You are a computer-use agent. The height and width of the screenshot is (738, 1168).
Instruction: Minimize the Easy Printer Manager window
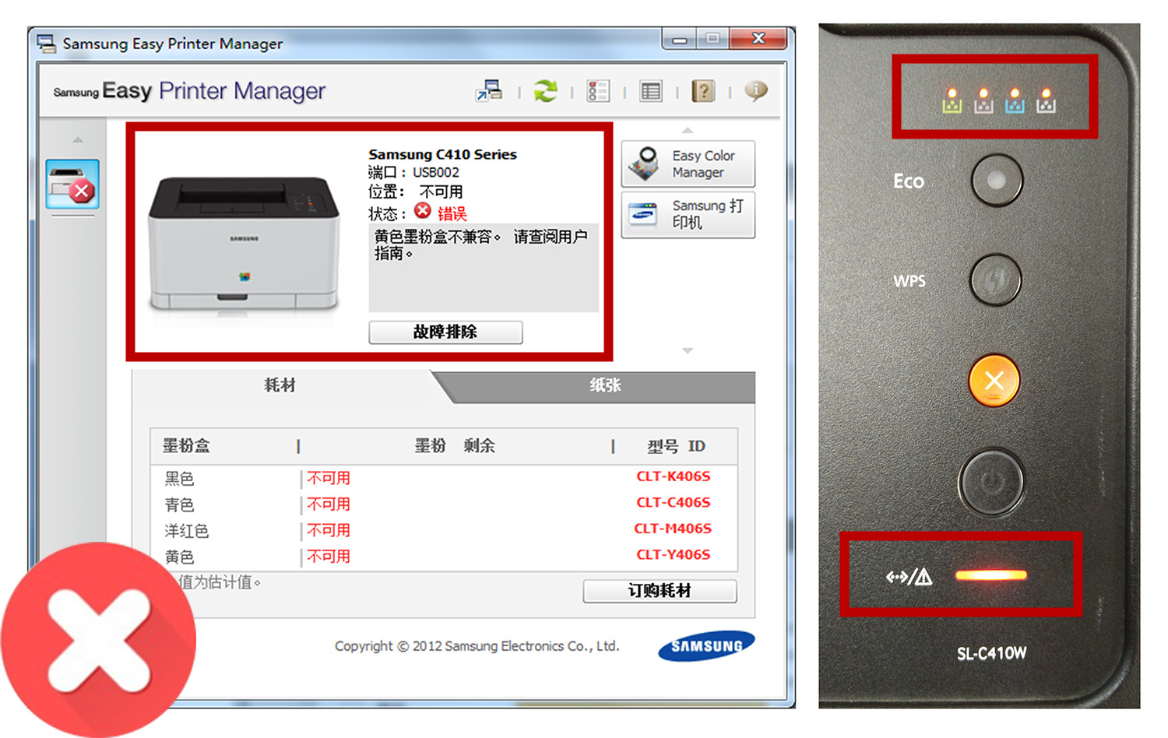[680, 39]
